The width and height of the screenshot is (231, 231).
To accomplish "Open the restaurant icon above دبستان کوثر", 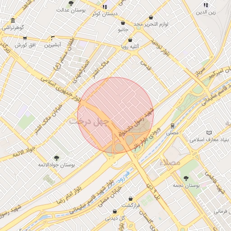I will [105, 7].
